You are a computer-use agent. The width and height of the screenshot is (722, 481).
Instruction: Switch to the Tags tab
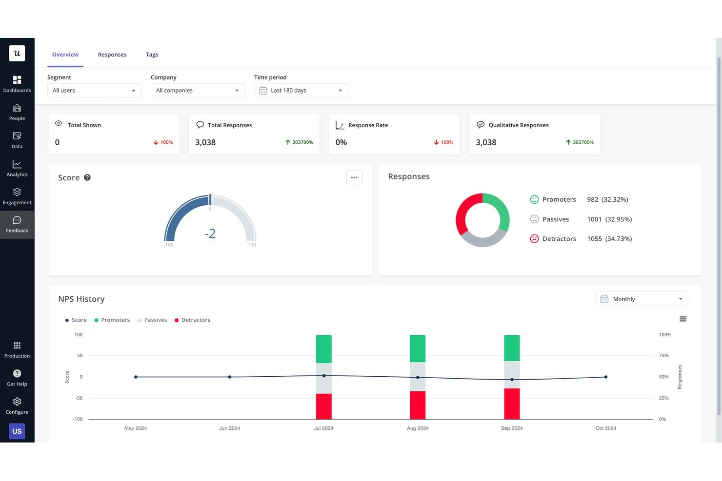[x=152, y=55]
